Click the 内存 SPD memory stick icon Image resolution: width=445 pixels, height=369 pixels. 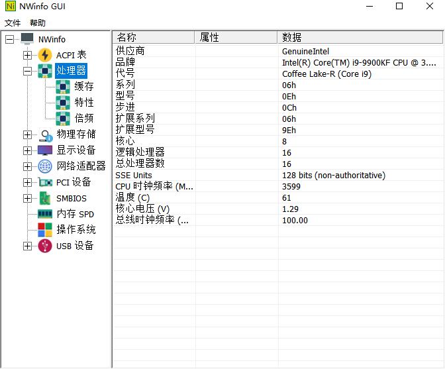[45, 214]
